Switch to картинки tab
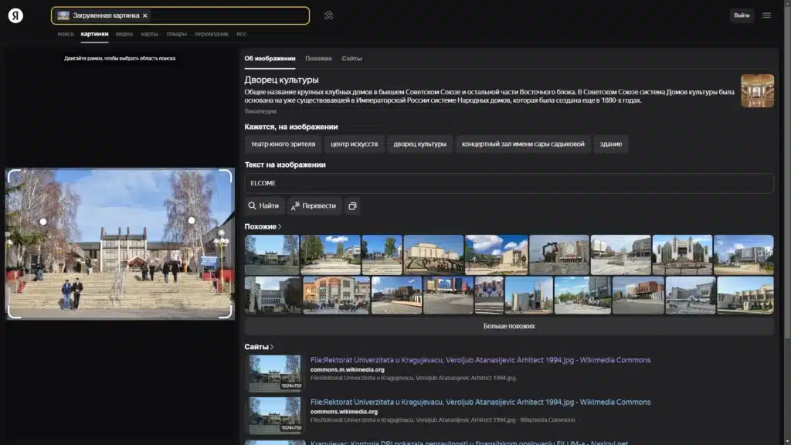 [94, 34]
